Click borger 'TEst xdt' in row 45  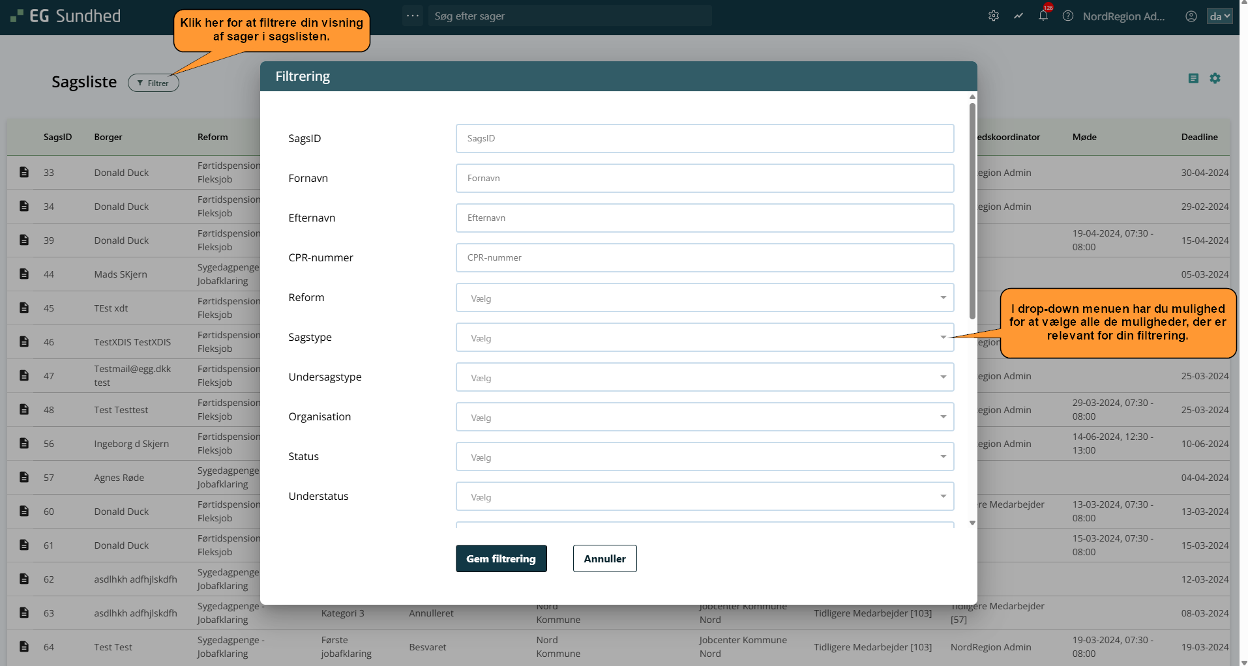[111, 308]
